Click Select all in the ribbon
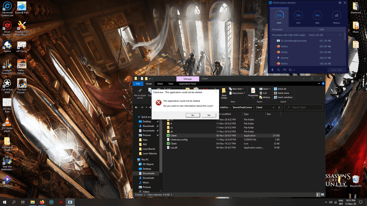This screenshot has height=206, width=367. [280, 89]
